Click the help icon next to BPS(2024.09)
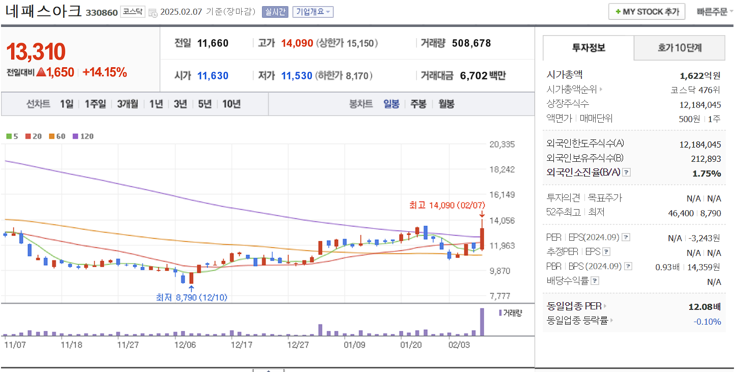 627,266
